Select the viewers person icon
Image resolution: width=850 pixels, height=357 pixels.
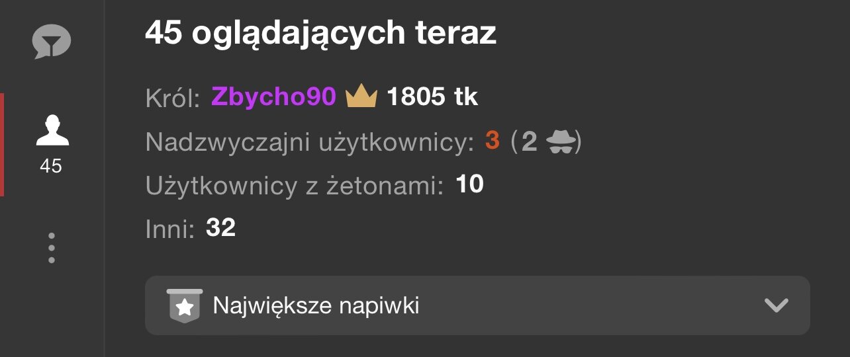point(52,130)
